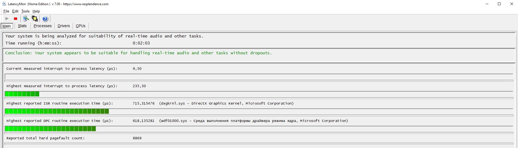518x148 pixels.
Task: Click the computer-with-pencil toolbar icon
Action: (26, 18)
